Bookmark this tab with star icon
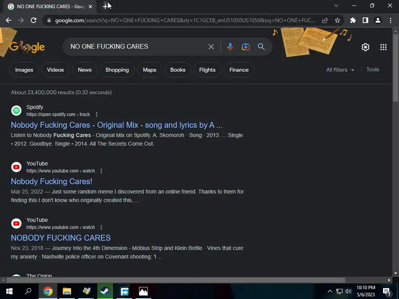The height and width of the screenshot is (299, 399). click(x=337, y=20)
